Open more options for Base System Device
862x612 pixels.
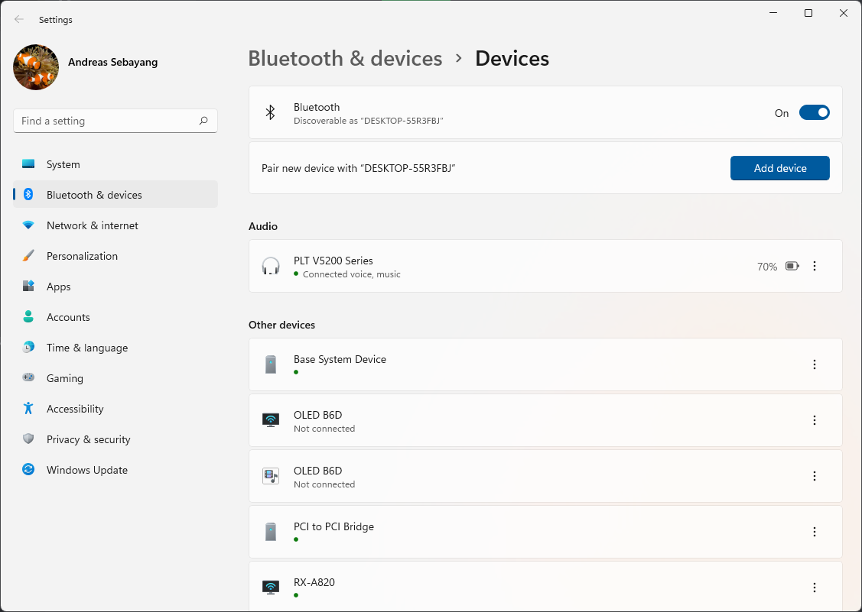click(x=815, y=364)
